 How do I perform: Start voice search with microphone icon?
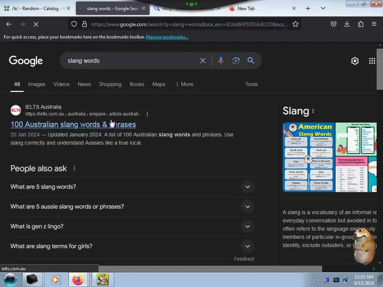tap(221, 61)
